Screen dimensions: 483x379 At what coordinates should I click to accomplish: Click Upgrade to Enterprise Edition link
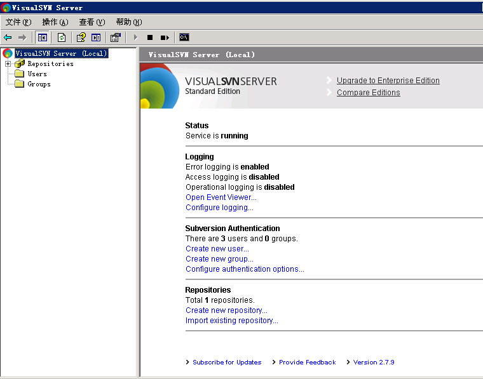(x=388, y=80)
